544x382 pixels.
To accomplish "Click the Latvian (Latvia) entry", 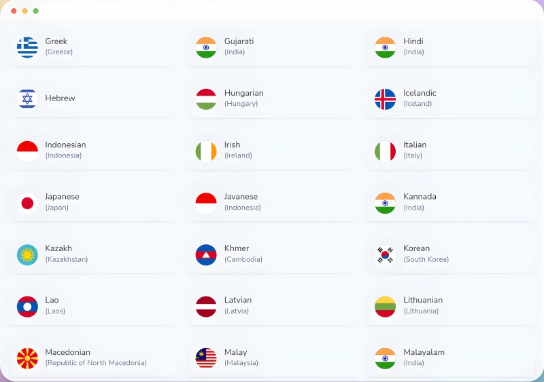I will pyautogui.click(x=273, y=307).
